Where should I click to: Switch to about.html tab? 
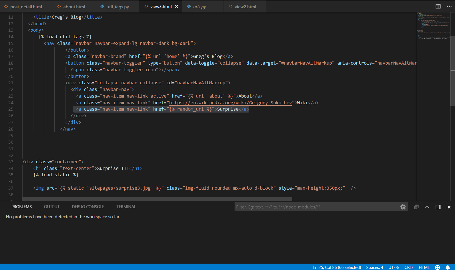point(74,7)
